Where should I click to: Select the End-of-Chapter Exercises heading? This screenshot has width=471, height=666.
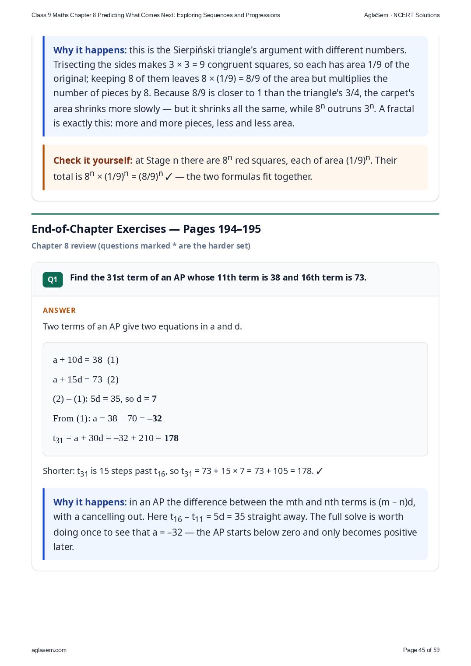click(x=146, y=229)
